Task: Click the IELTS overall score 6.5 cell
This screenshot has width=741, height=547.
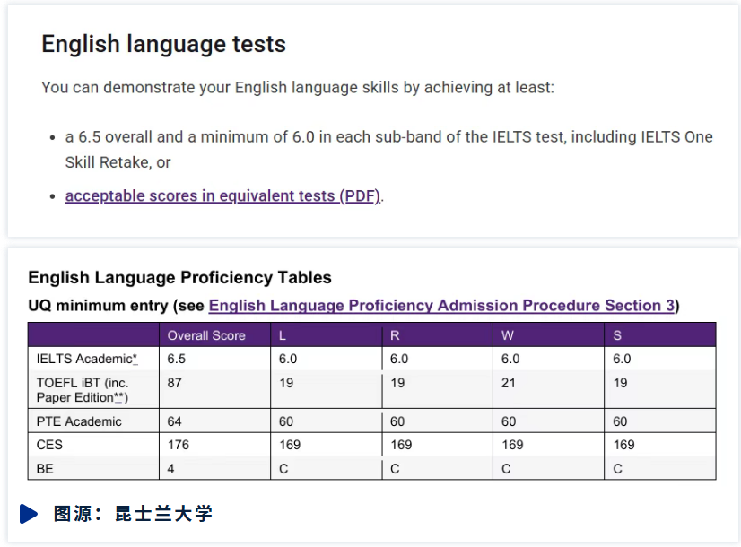Action: [x=177, y=359]
